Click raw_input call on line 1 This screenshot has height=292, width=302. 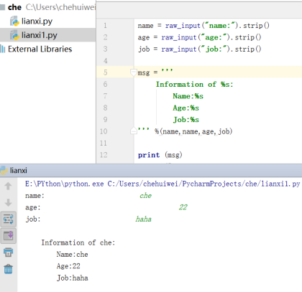[183, 26]
